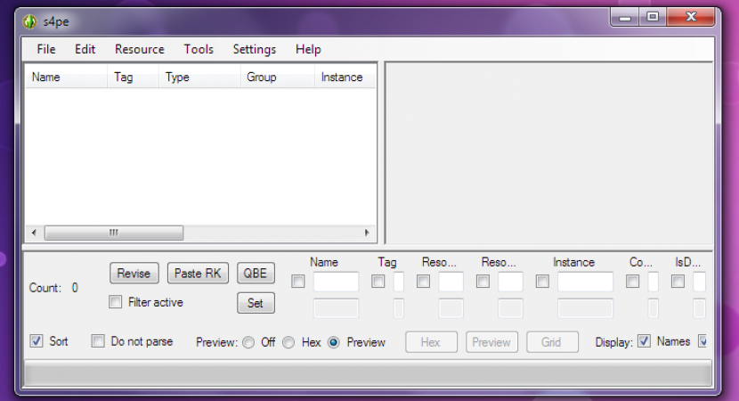Click the horizontal scrollbar right arrow
This screenshot has width=739, height=401.
[366, 233]
